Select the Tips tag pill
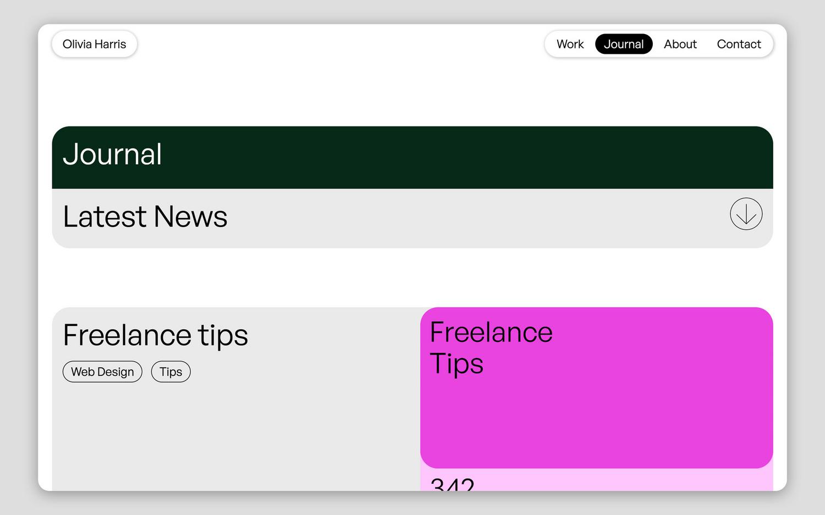The width and height of the screenshot is (825, 515). click(170, 372)
